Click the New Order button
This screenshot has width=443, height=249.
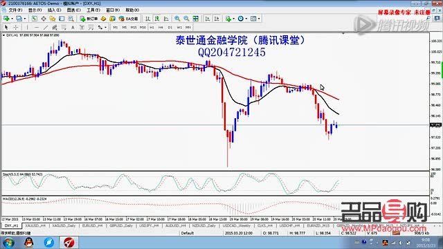(x=89, y=19)
